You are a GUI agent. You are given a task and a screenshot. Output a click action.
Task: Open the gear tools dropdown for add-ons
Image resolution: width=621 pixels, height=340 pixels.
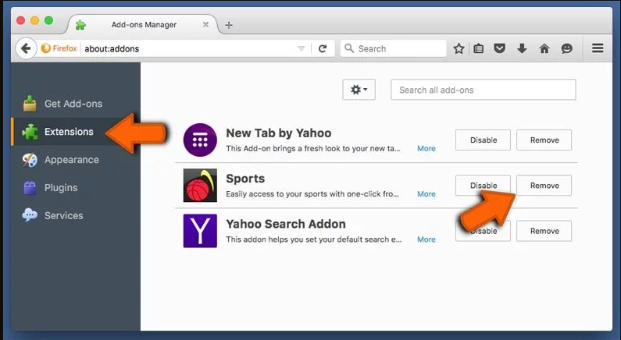[359, 90]
